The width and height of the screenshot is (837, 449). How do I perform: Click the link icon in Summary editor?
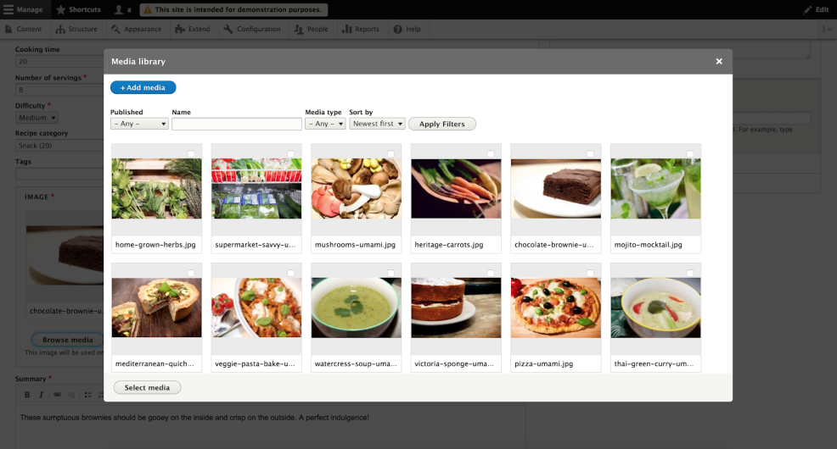click(57, 395)
